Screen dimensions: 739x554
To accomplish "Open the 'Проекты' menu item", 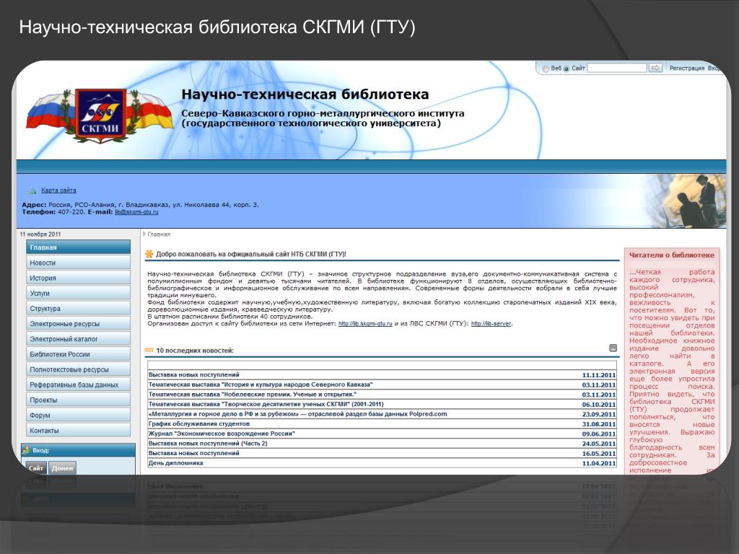I will coord(78,400).
